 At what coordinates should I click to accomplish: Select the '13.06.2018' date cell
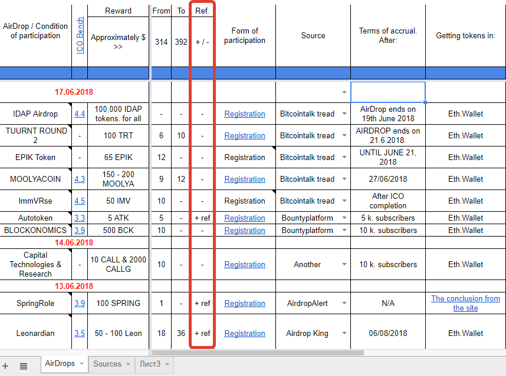pyautogui.click(x=74, y=286)
